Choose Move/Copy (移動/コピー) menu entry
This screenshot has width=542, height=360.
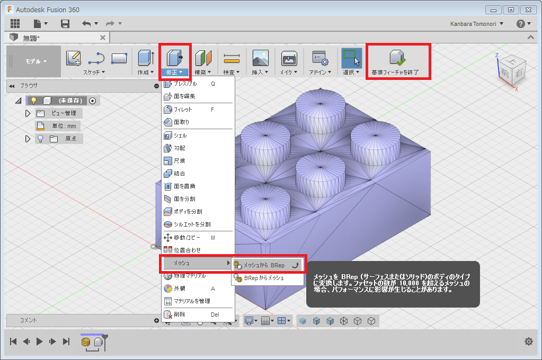pyautogui.click(x=198, y=238)
